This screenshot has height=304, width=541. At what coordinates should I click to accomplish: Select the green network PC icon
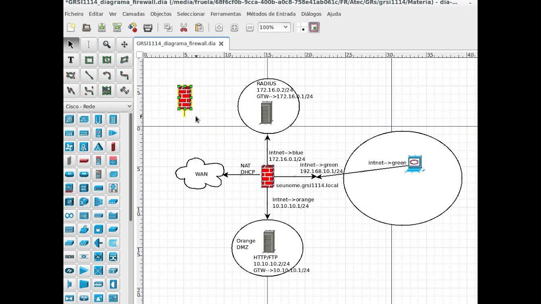coord(415,163)
